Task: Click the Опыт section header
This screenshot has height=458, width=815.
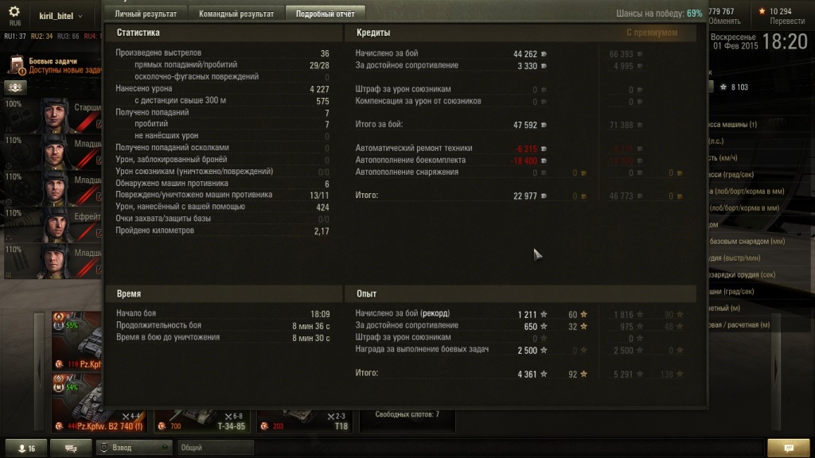Action: (x=366, y=293)
